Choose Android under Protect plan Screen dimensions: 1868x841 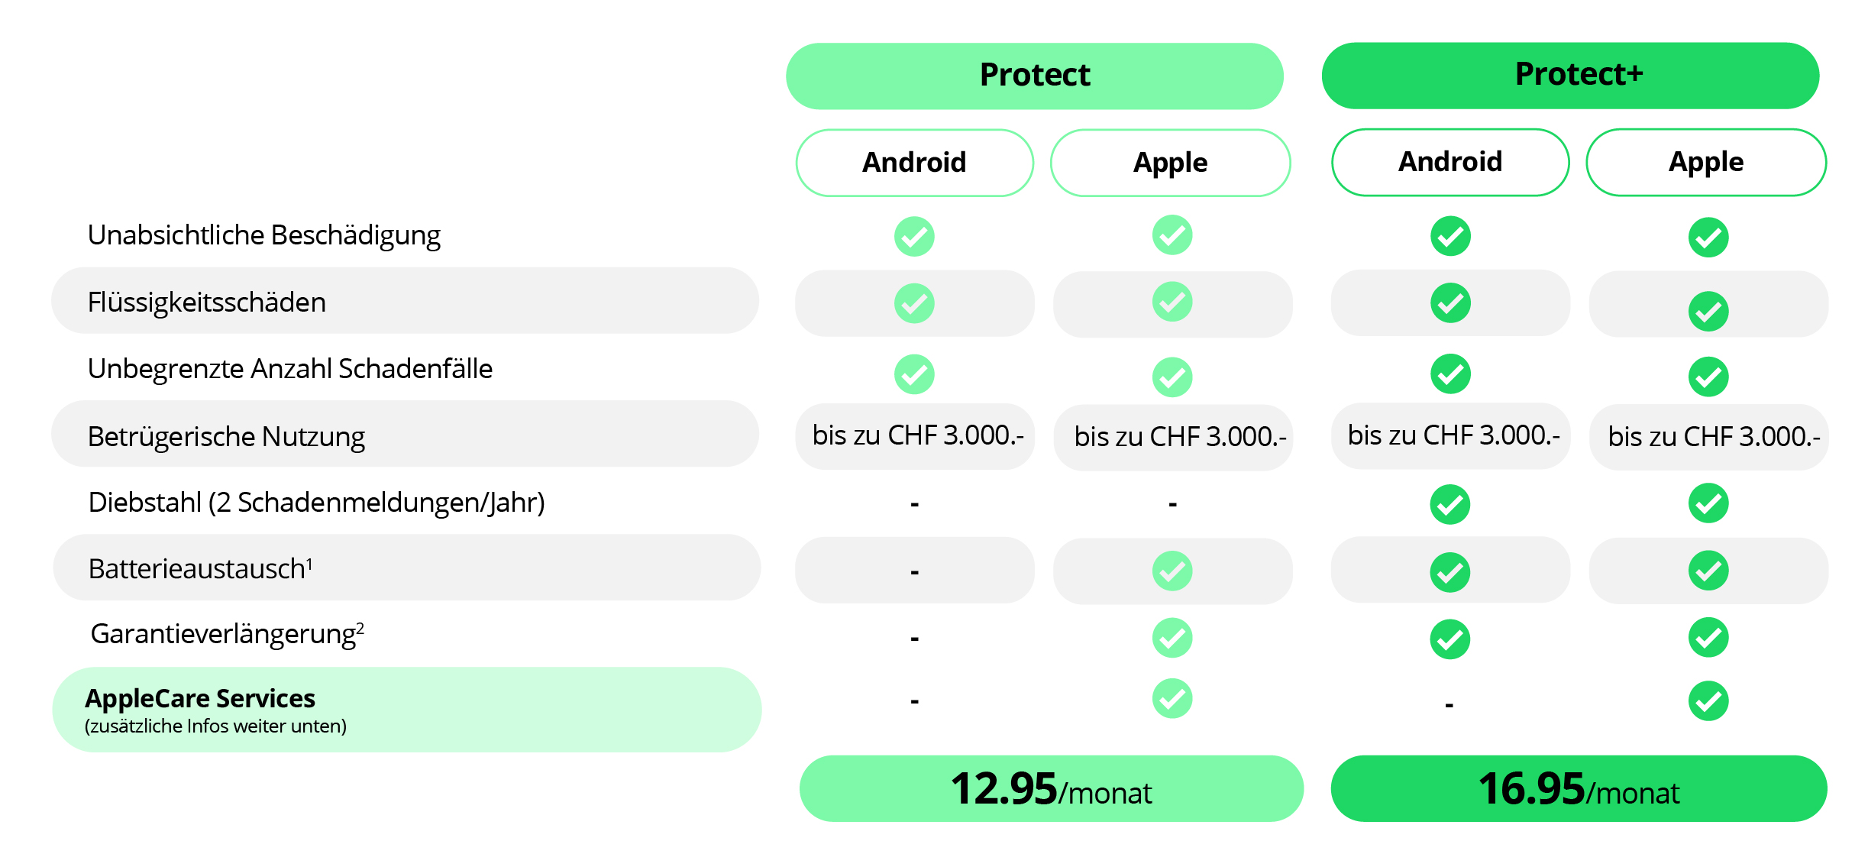(914, 163)
